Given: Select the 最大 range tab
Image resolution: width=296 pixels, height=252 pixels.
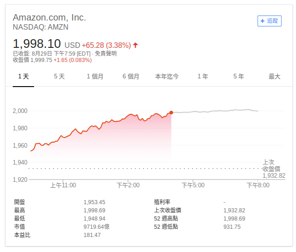Looking at the screenshot, I should 275,77.
